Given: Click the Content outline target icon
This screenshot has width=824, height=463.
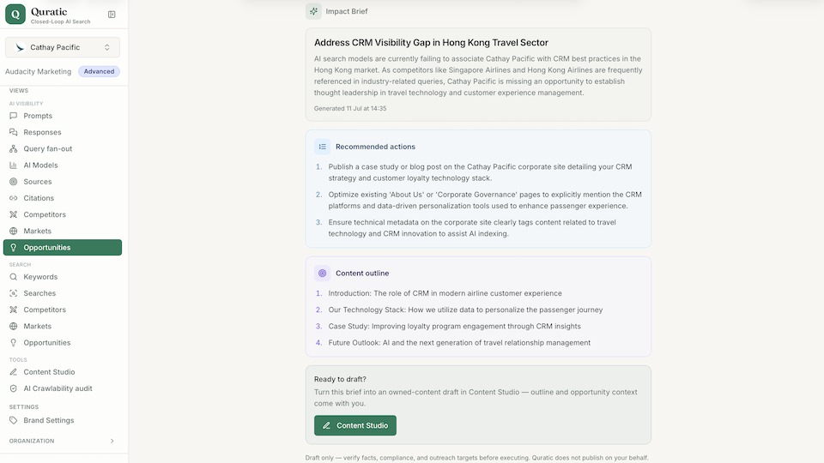Looking at the screenshot, I should click(322, 273).
